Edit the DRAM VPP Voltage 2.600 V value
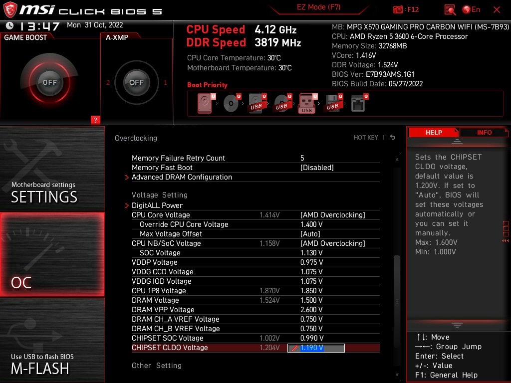Screen dimensions: 511x383 click(311, 309)
